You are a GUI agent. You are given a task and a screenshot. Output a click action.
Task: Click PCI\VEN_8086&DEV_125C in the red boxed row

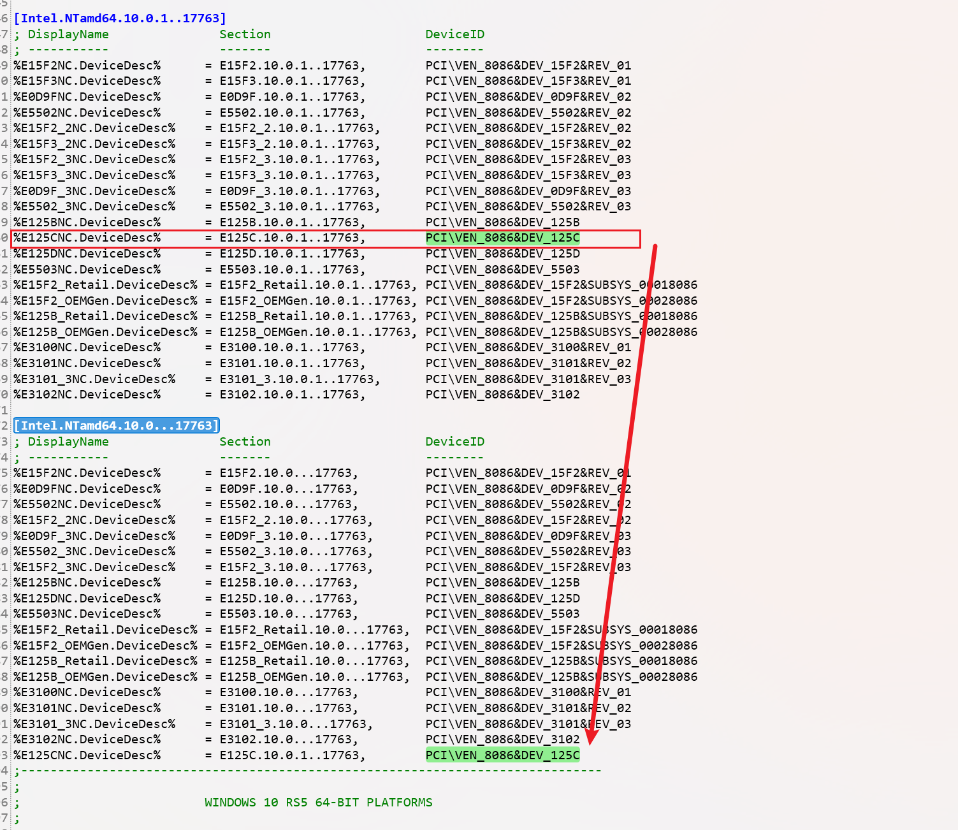click(x=503, y=238)
